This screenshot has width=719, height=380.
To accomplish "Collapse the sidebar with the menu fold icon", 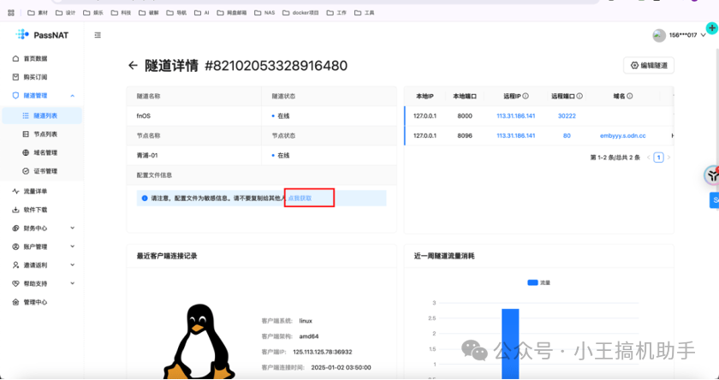I will [98, 35].
